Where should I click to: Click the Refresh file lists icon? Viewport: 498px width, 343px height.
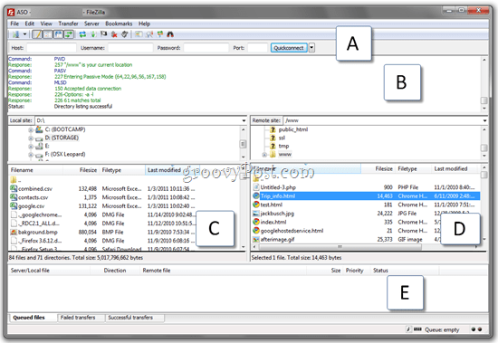coord(82,34)
